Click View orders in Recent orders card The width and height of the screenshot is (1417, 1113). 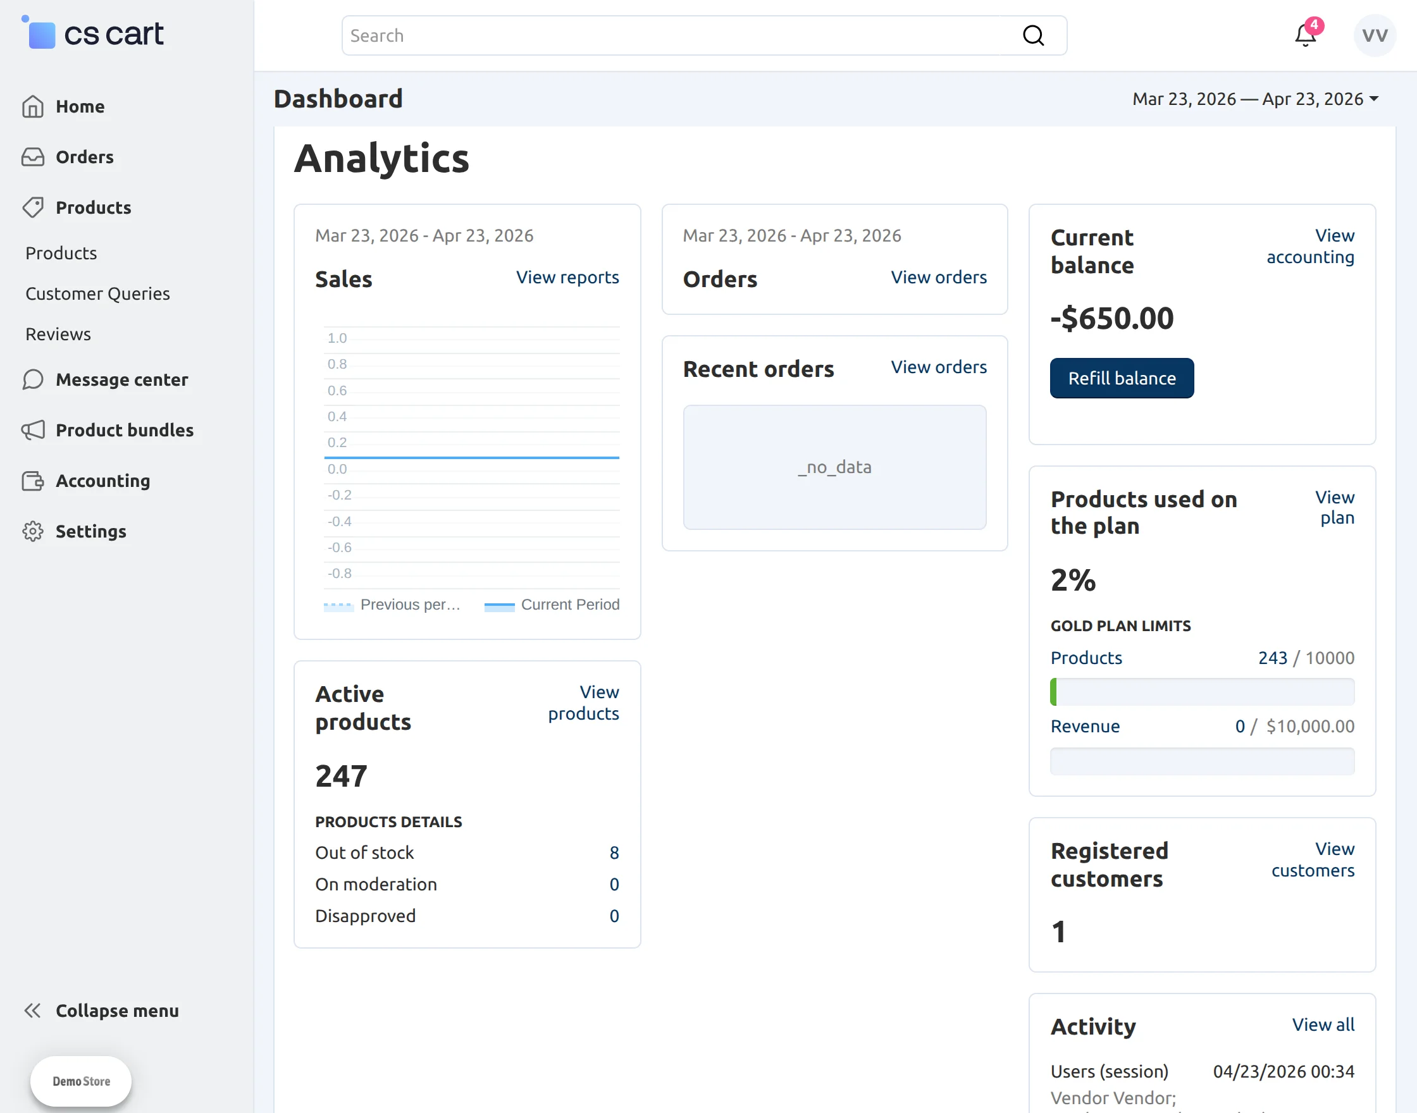pyautogui.click(x=939, y=367)
